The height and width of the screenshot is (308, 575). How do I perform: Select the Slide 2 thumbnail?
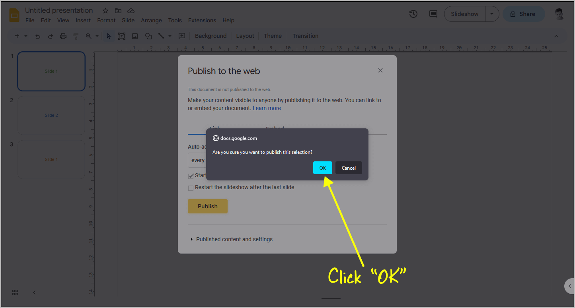(x=51, y=115)
